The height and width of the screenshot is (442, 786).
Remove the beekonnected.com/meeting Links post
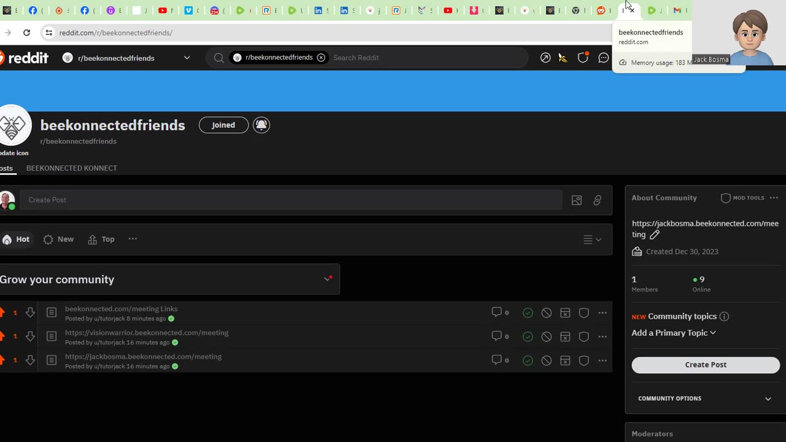tap(547, 313)
